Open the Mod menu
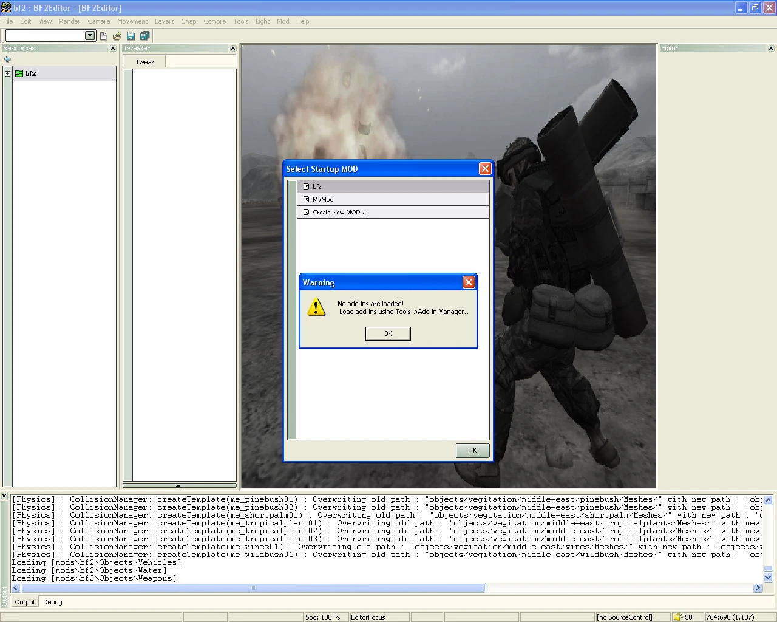The width and height of the screenshot is (777, 622). [x=283, y=21]
